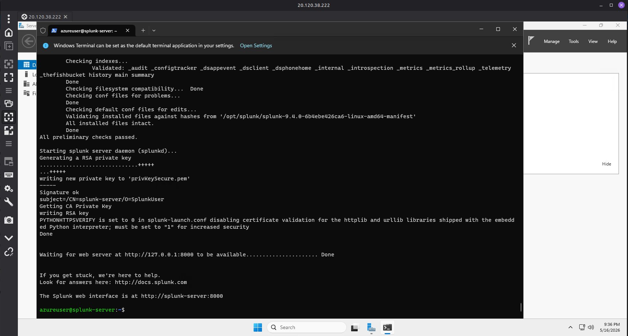Open the View menu in Server Manager

[x=593, y=41]
